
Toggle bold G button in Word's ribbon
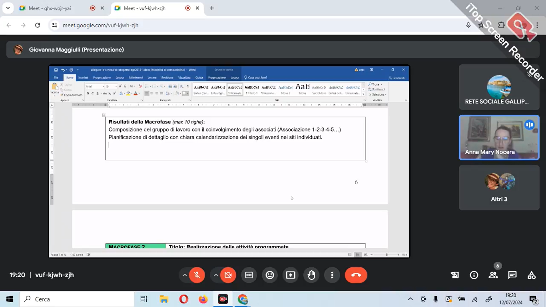coord(88,94)
